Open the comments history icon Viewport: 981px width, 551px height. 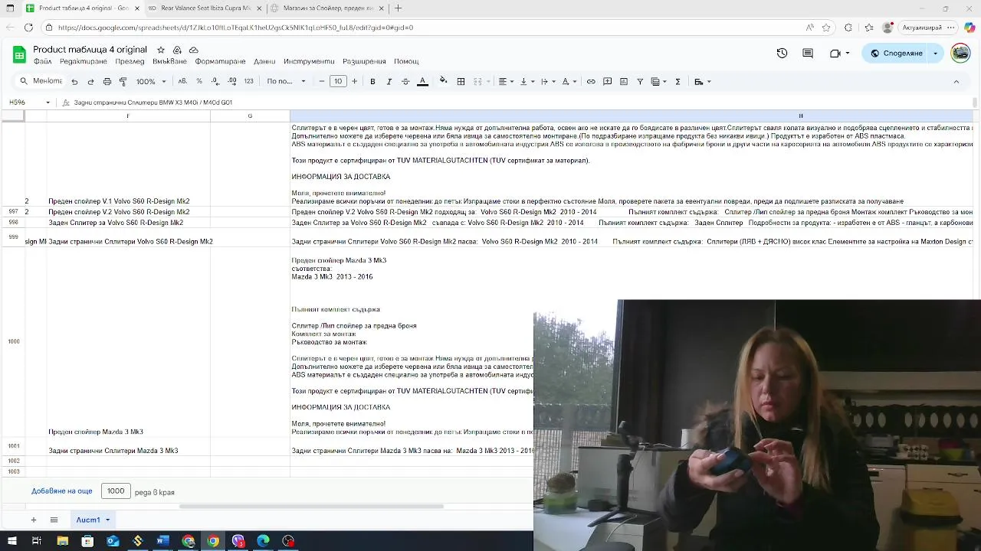click(808, 53)
